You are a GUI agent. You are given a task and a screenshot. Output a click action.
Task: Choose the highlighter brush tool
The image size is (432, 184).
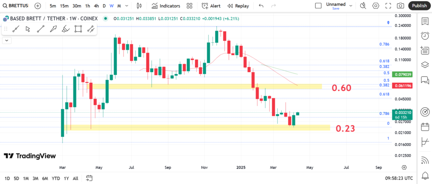pos(65,29)
